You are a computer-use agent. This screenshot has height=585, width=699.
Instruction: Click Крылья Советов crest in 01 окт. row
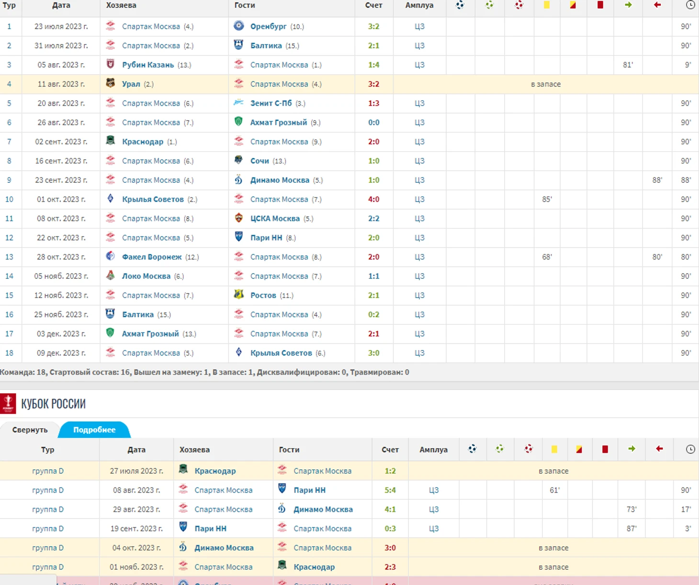pos(110,199)
